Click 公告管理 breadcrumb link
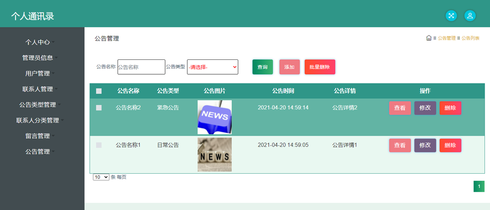 [446, 38]
